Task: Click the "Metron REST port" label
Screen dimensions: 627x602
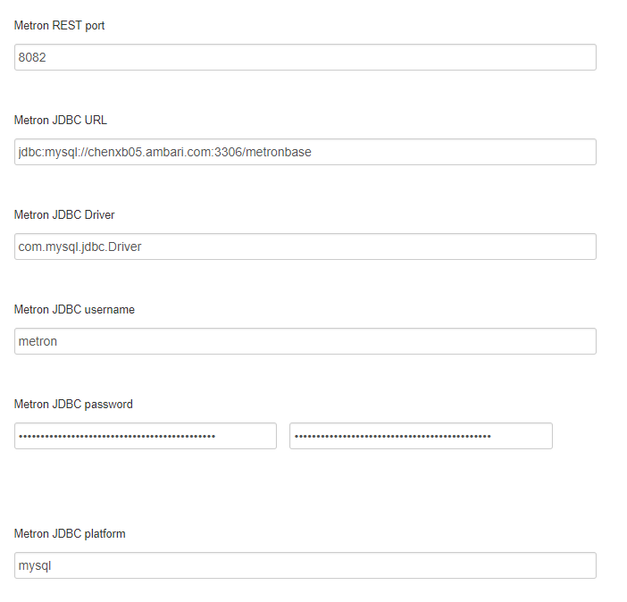Action: 59,26
